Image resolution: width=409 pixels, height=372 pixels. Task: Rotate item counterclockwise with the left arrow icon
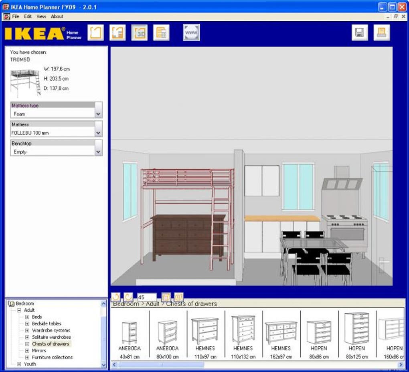coord(116,297)
